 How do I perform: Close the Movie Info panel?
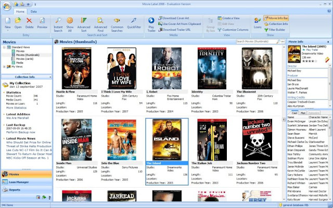pos(328,41)
